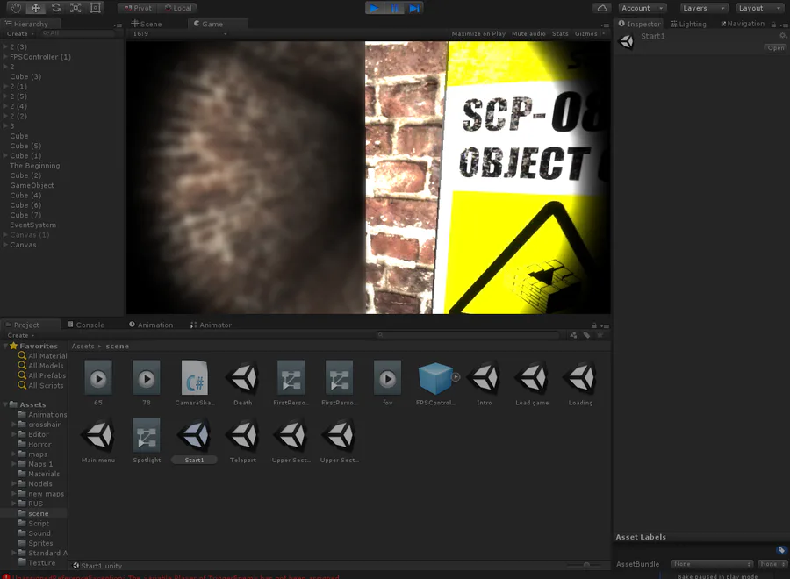The height and width of the screenshot is (579, 790).
Task: Pause the running game
Action: tap(394, 8)
